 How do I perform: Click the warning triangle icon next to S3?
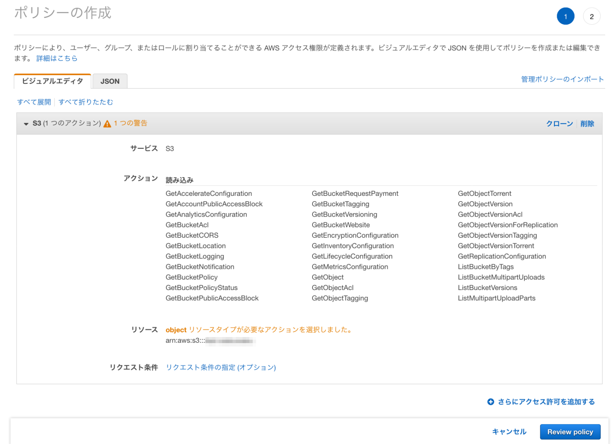click(107, 123)
